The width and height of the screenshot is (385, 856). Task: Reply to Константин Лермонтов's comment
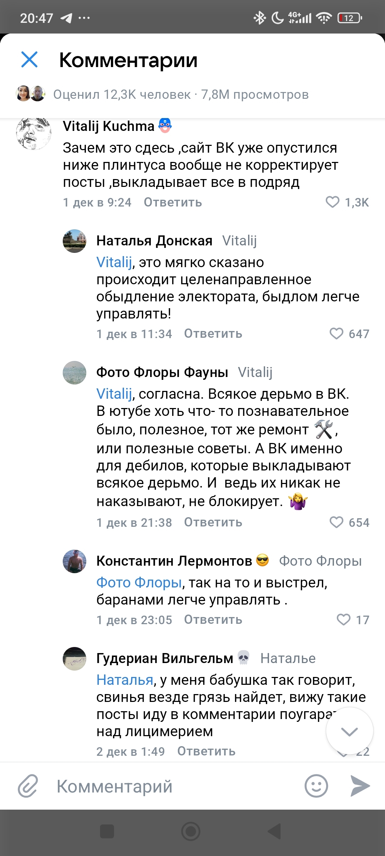point(213,620)
